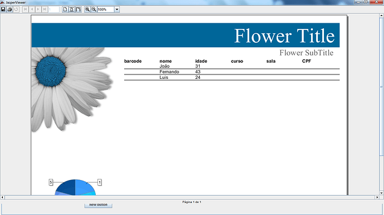Click the 100% zoom combo box field
Viewport: 384px width, 215px height.
[x=106, y=9]
